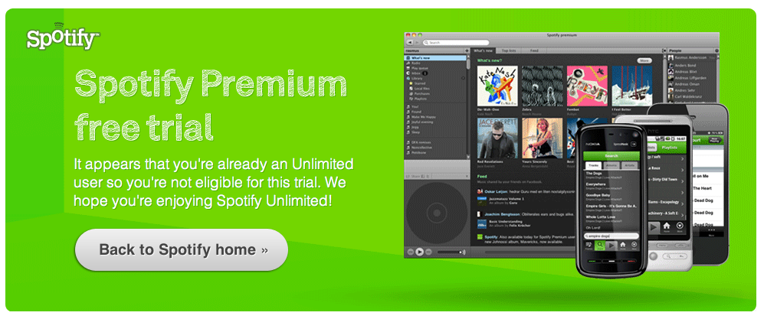Click the desktop app search field
The image size is (764, 319).
coord(455,43)
